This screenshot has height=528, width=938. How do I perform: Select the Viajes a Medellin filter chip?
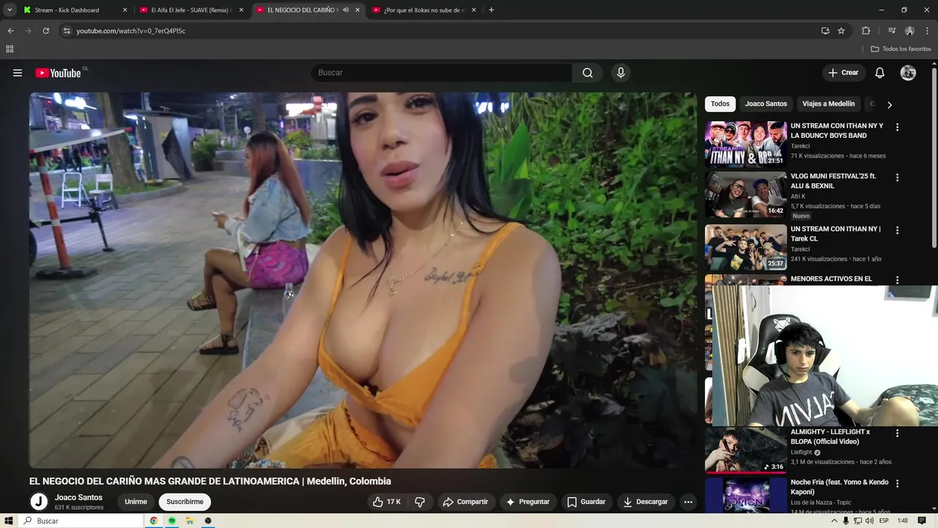pos(828,104)
